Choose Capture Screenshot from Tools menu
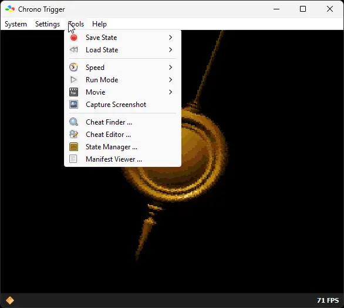 (x=123, y=105)
